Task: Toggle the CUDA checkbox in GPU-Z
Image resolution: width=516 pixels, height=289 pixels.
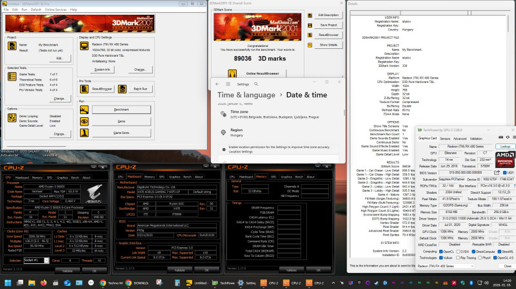Action: tap(458, 252)
